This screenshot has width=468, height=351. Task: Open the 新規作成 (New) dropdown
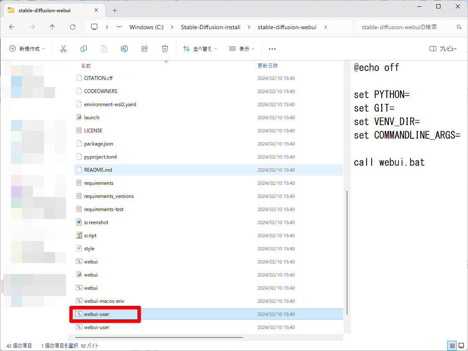coord(27,49)
